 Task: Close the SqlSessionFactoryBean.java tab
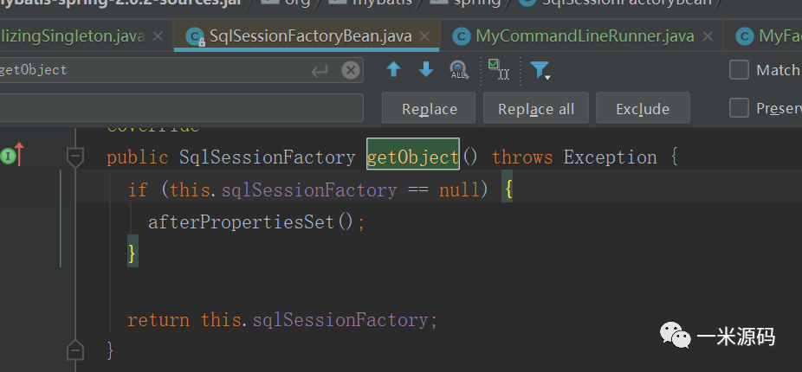pyautogui.click(x=424, y=36)
